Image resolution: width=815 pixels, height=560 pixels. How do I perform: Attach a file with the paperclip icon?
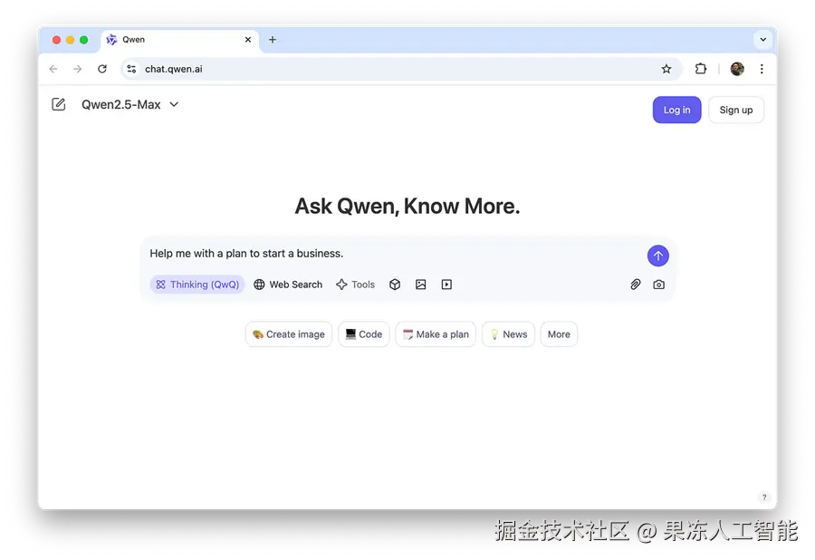tap(635, 285)
